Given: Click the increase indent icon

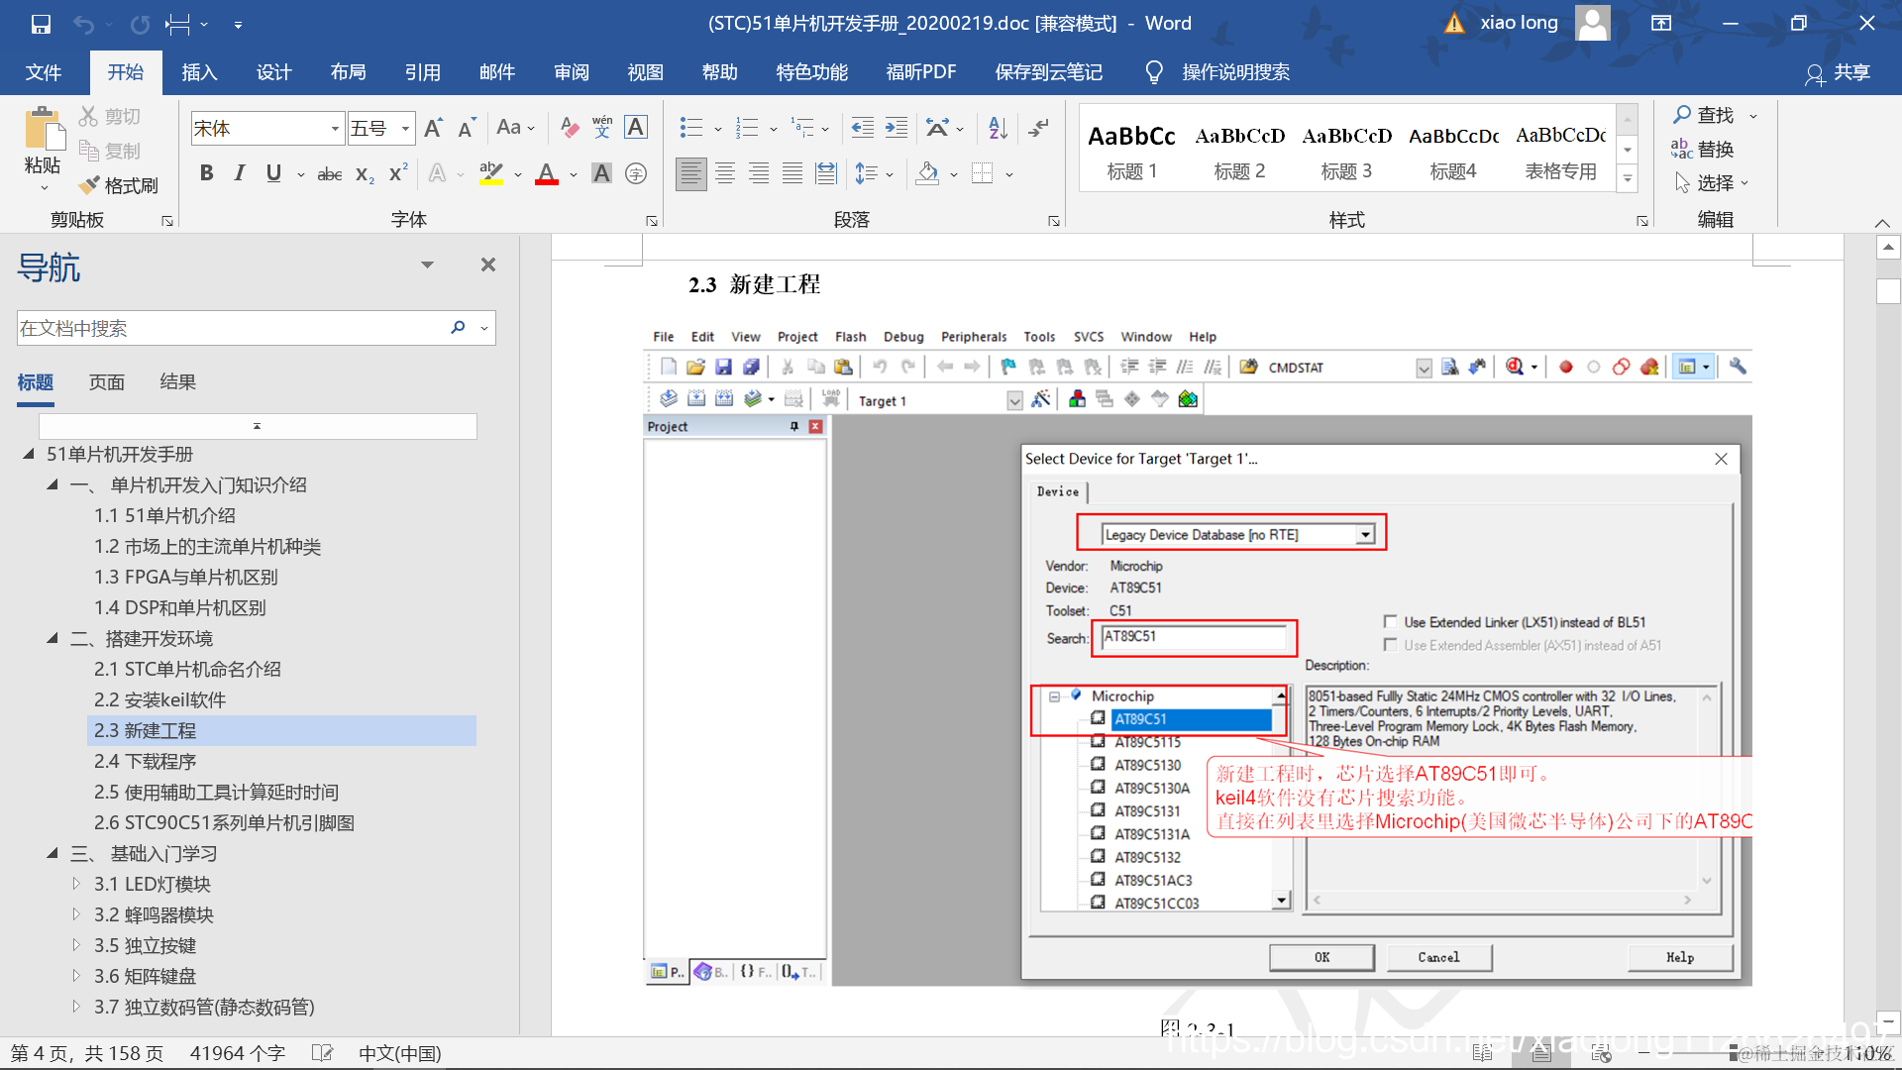Looking at the screenshot, I should tap(897, 128).
